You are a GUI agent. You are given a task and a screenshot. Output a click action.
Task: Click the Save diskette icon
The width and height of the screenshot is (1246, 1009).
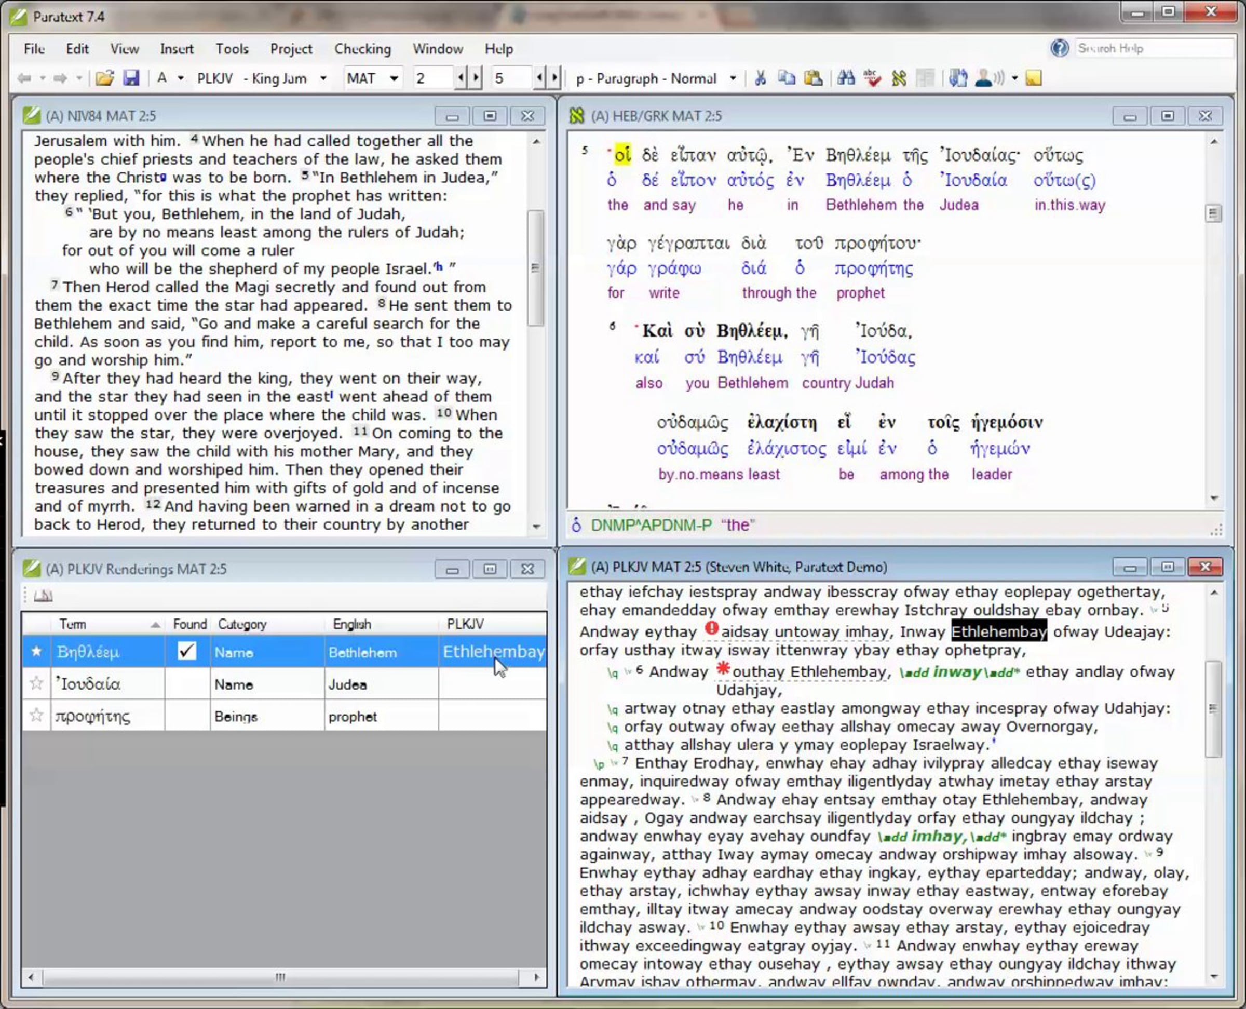pyautogui.click(x=131, y=78)
